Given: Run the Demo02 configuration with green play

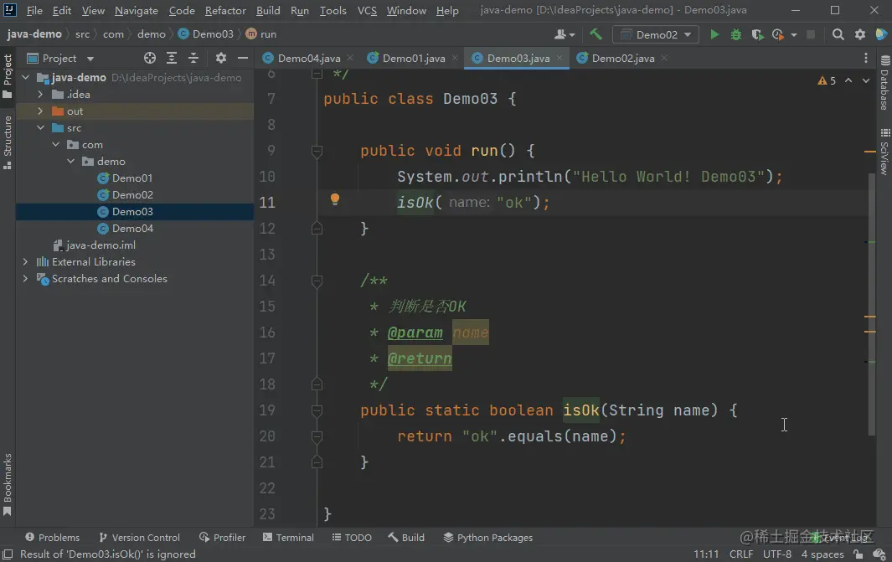Looking at the screenshot, I should [714, 34].
